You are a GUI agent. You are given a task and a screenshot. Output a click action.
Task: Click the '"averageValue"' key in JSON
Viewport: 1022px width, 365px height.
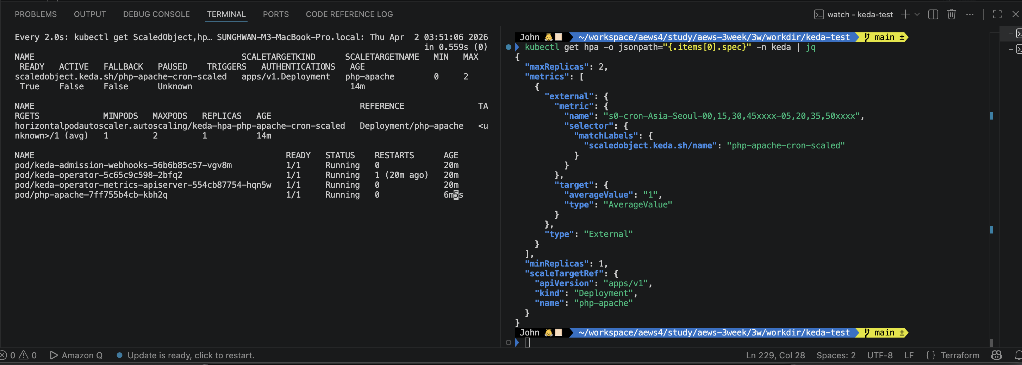tap(598, 195)
